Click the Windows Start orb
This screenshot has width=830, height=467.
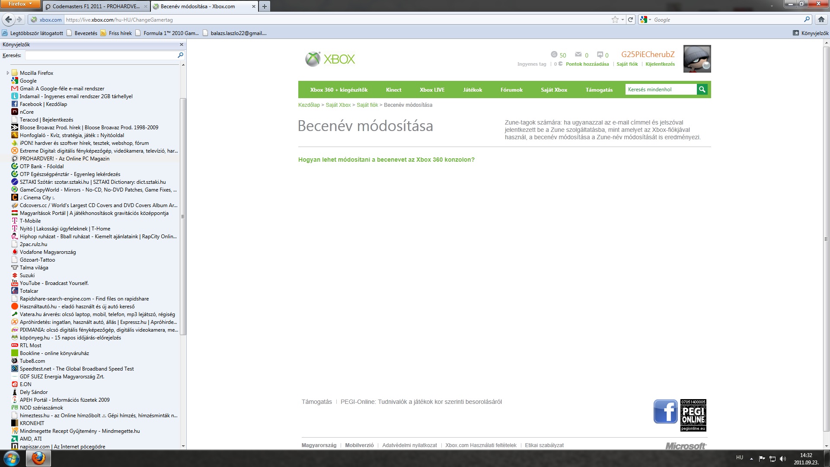[x=11, y=458]
